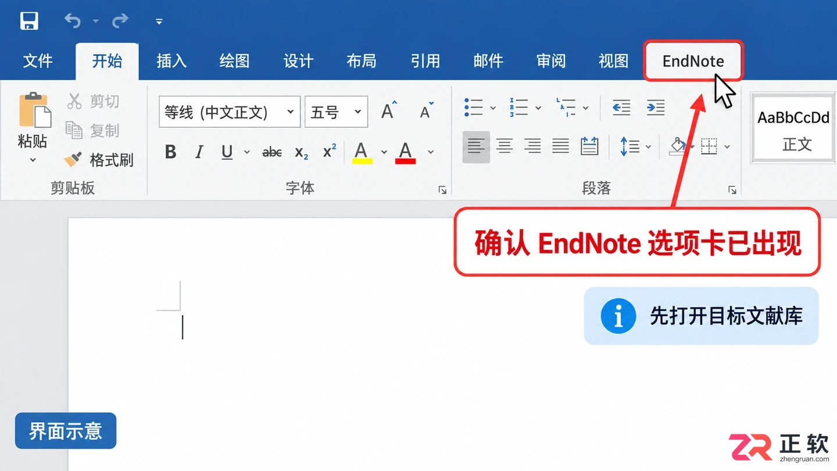
Task: Open the EndNote ribbon tab
Action: [x=693, y=61]
